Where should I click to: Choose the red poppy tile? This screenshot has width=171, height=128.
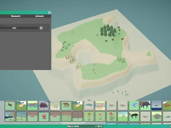100,116
